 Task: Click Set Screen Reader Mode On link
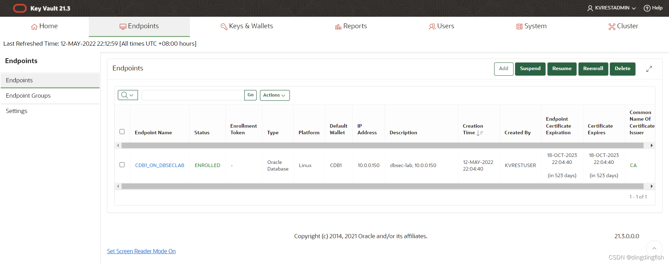141,251
